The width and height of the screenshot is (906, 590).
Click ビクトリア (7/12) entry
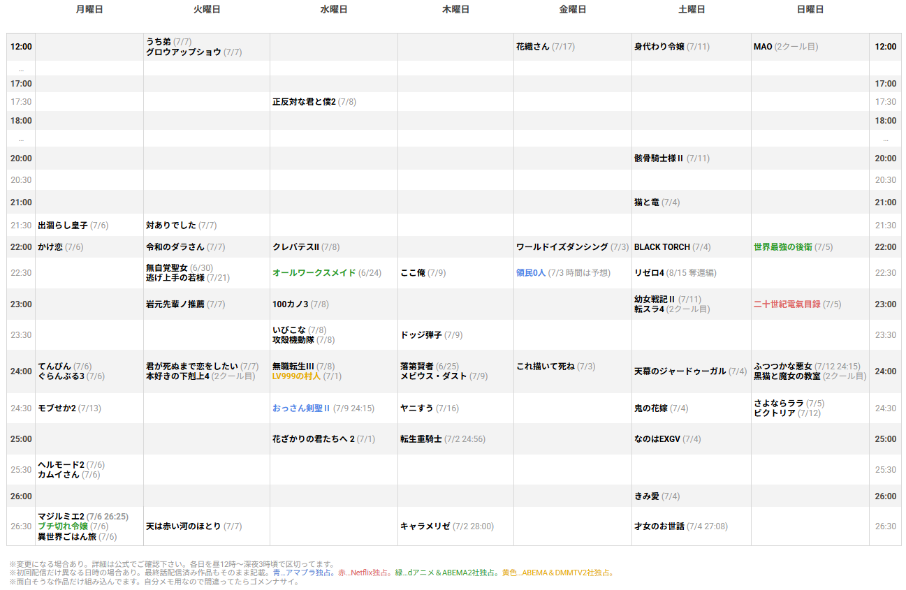[x=787, y=413]
